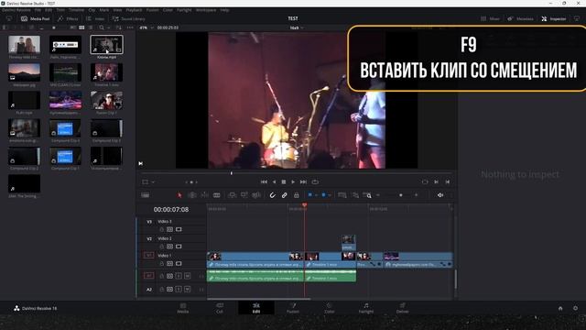Open the Effects panel
586x330 pixels.
tap(68, 18)
